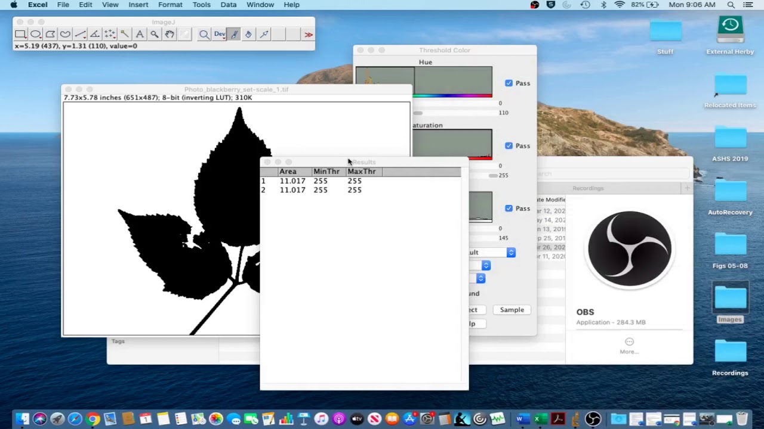Open the File menu
This screenshot has width=764, height=429.
tap(63, 5)
